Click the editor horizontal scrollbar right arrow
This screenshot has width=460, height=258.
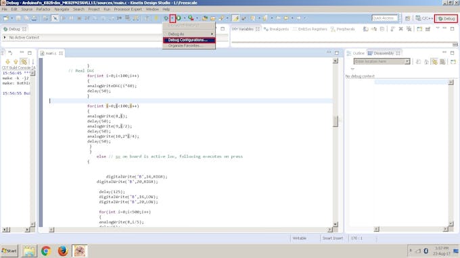(329, 230)
